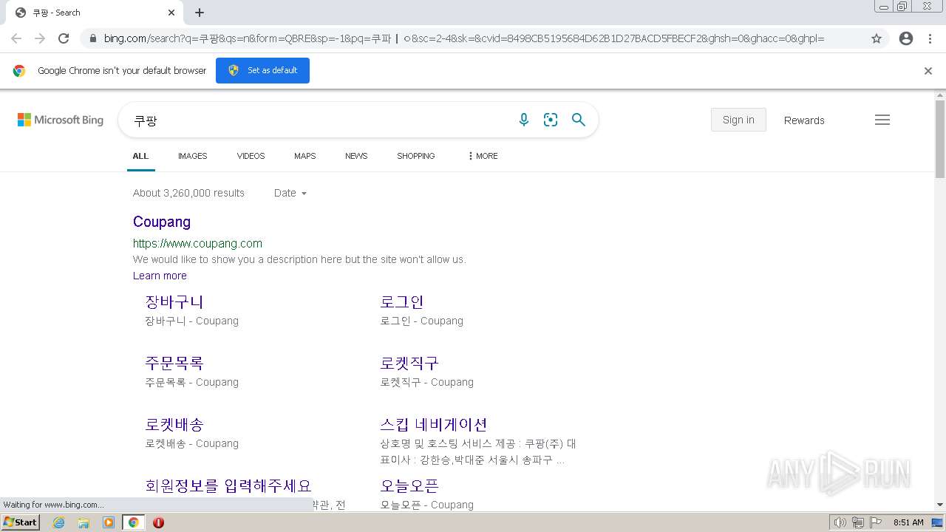Click the browser back arrow
The height and width of the screenshot is (532, 946).
point(16,38)
